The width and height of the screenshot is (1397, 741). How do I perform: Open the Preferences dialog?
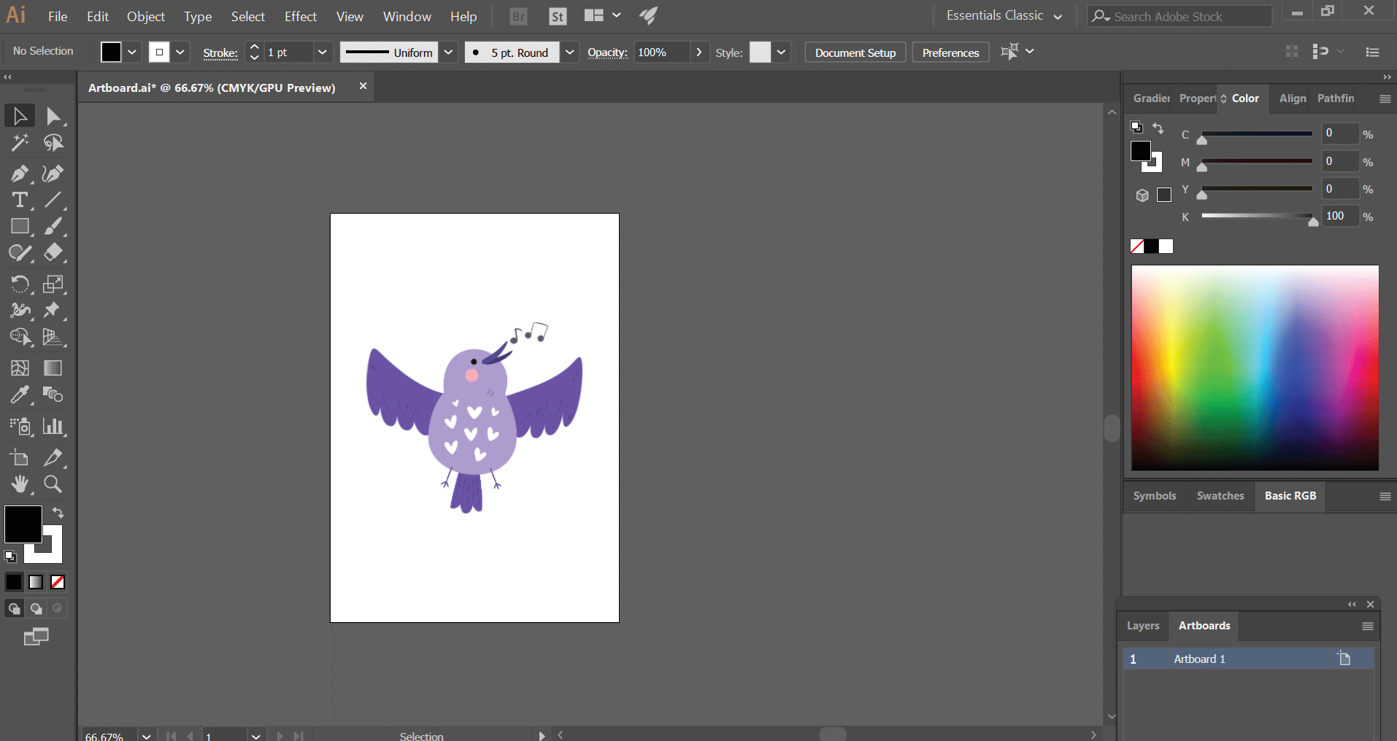(x=950, y=52)
